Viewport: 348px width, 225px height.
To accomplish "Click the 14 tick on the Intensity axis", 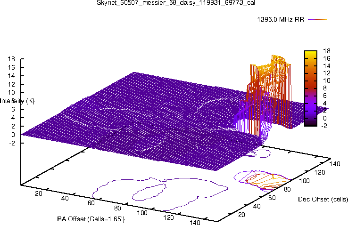I will click(11, 76).
